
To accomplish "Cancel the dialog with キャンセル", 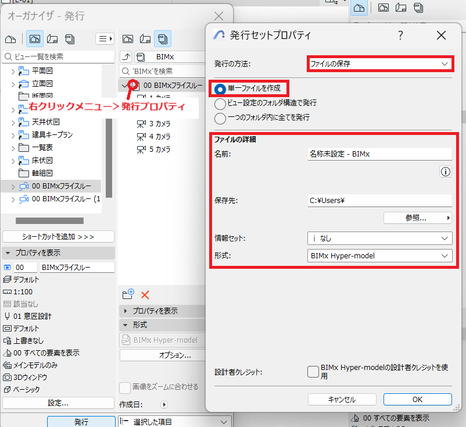I will (342, 399).
